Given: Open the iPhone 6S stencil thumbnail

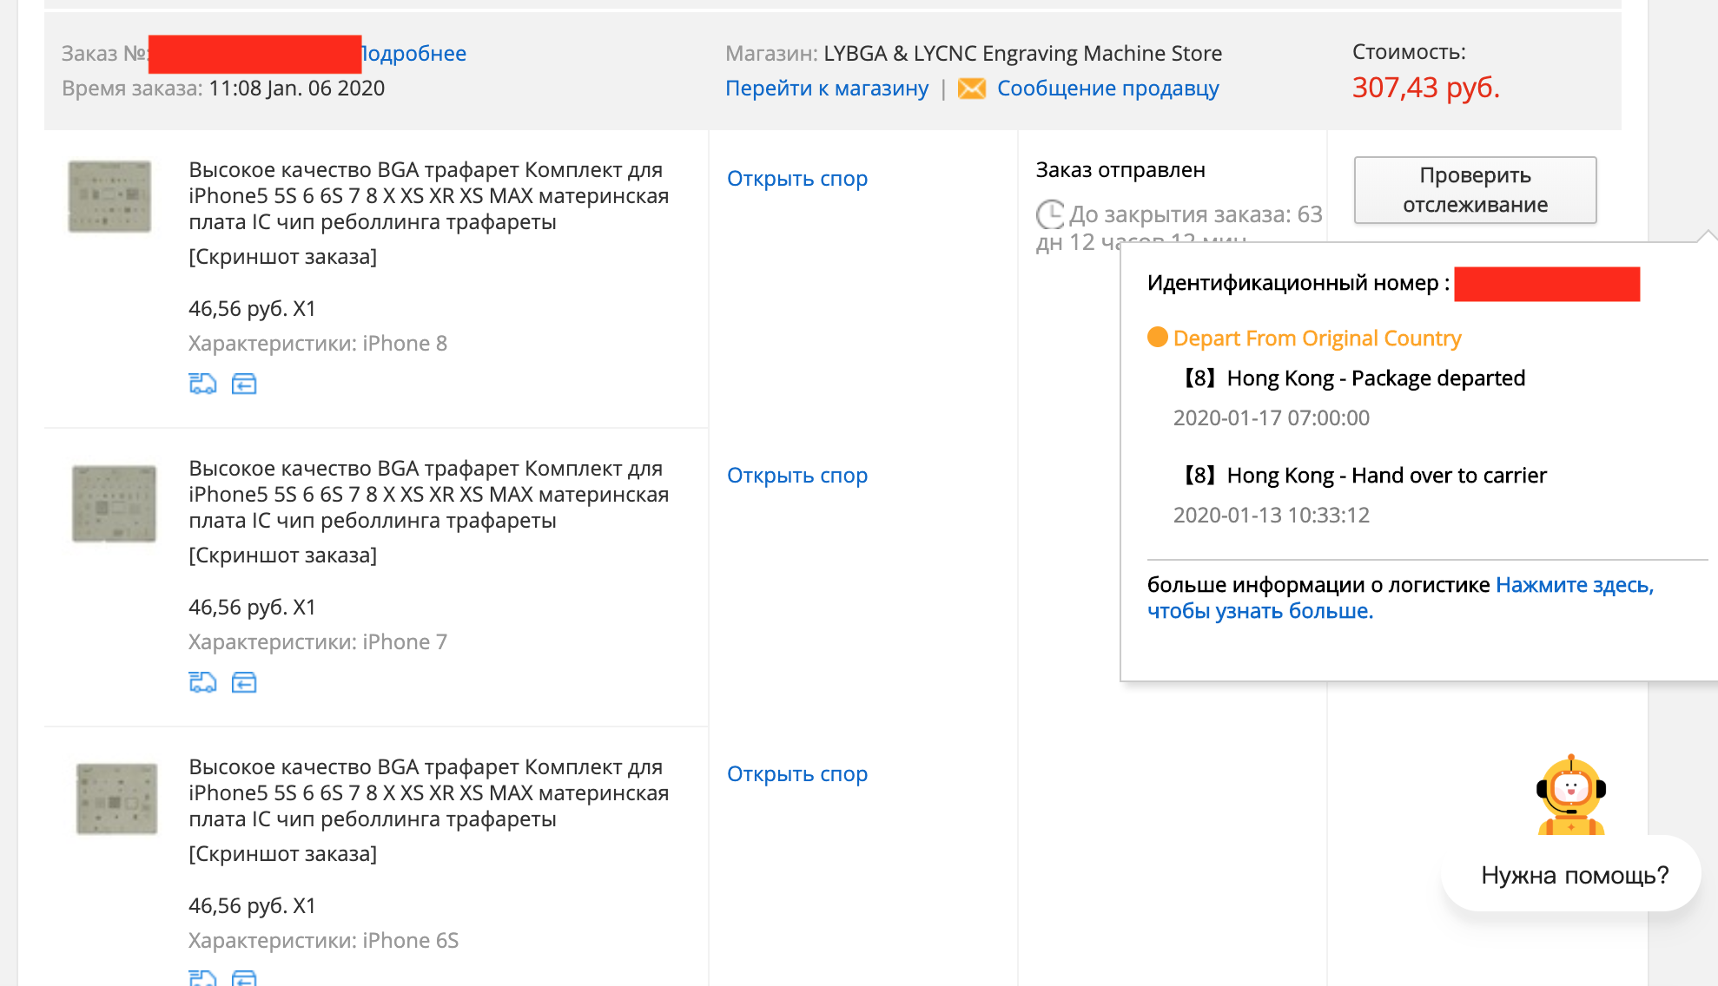Looking at the screenshot, I should pos(116,799).
